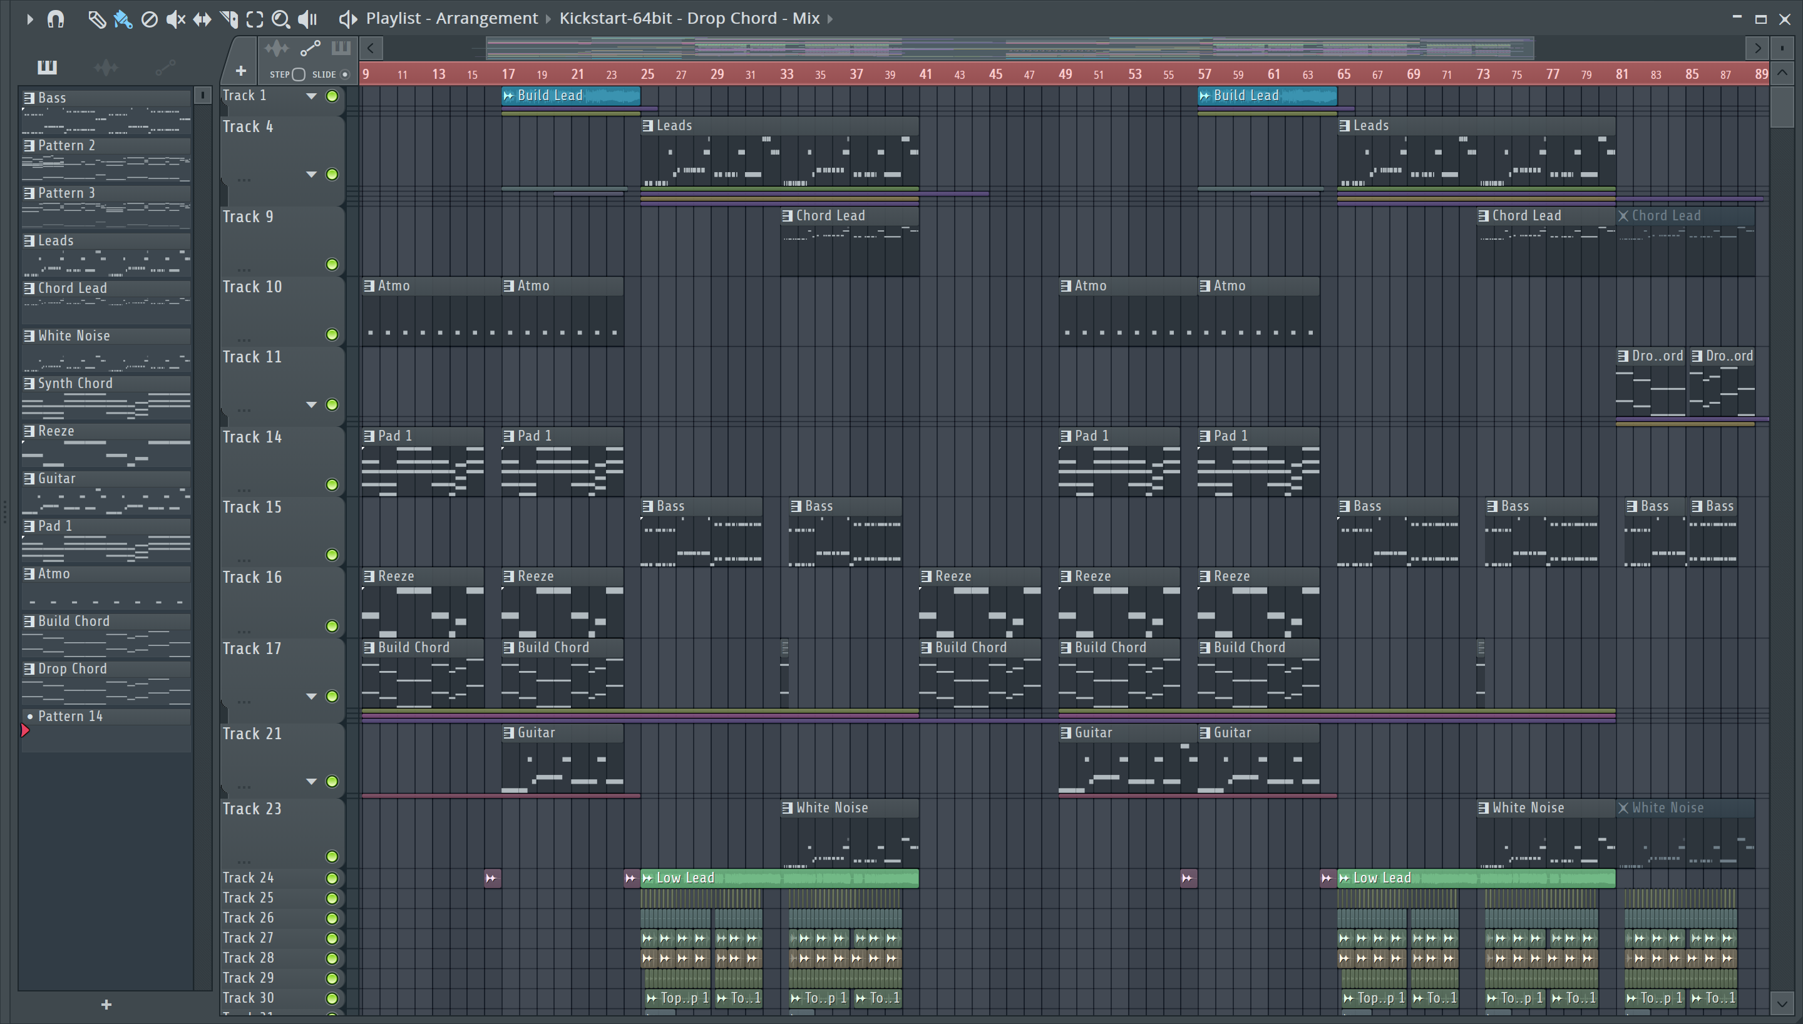Show patterns in the picker panel
The image size is (1803, 1024).
[47, 67]
